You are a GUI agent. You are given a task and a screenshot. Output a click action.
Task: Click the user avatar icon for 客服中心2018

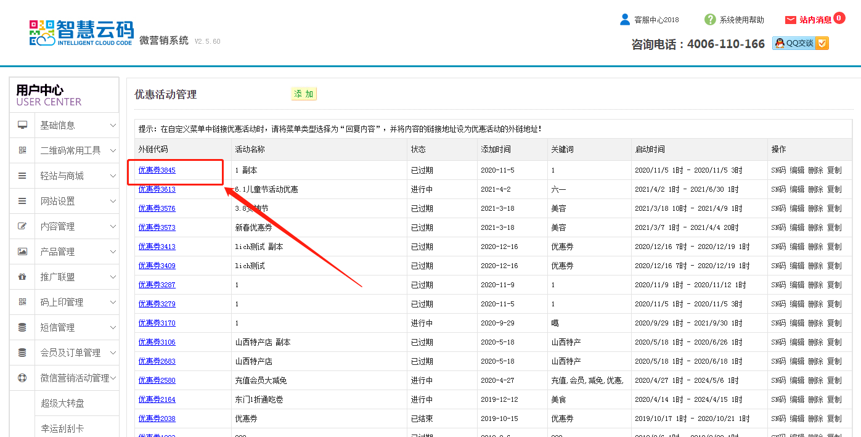[x=625, y=20]
